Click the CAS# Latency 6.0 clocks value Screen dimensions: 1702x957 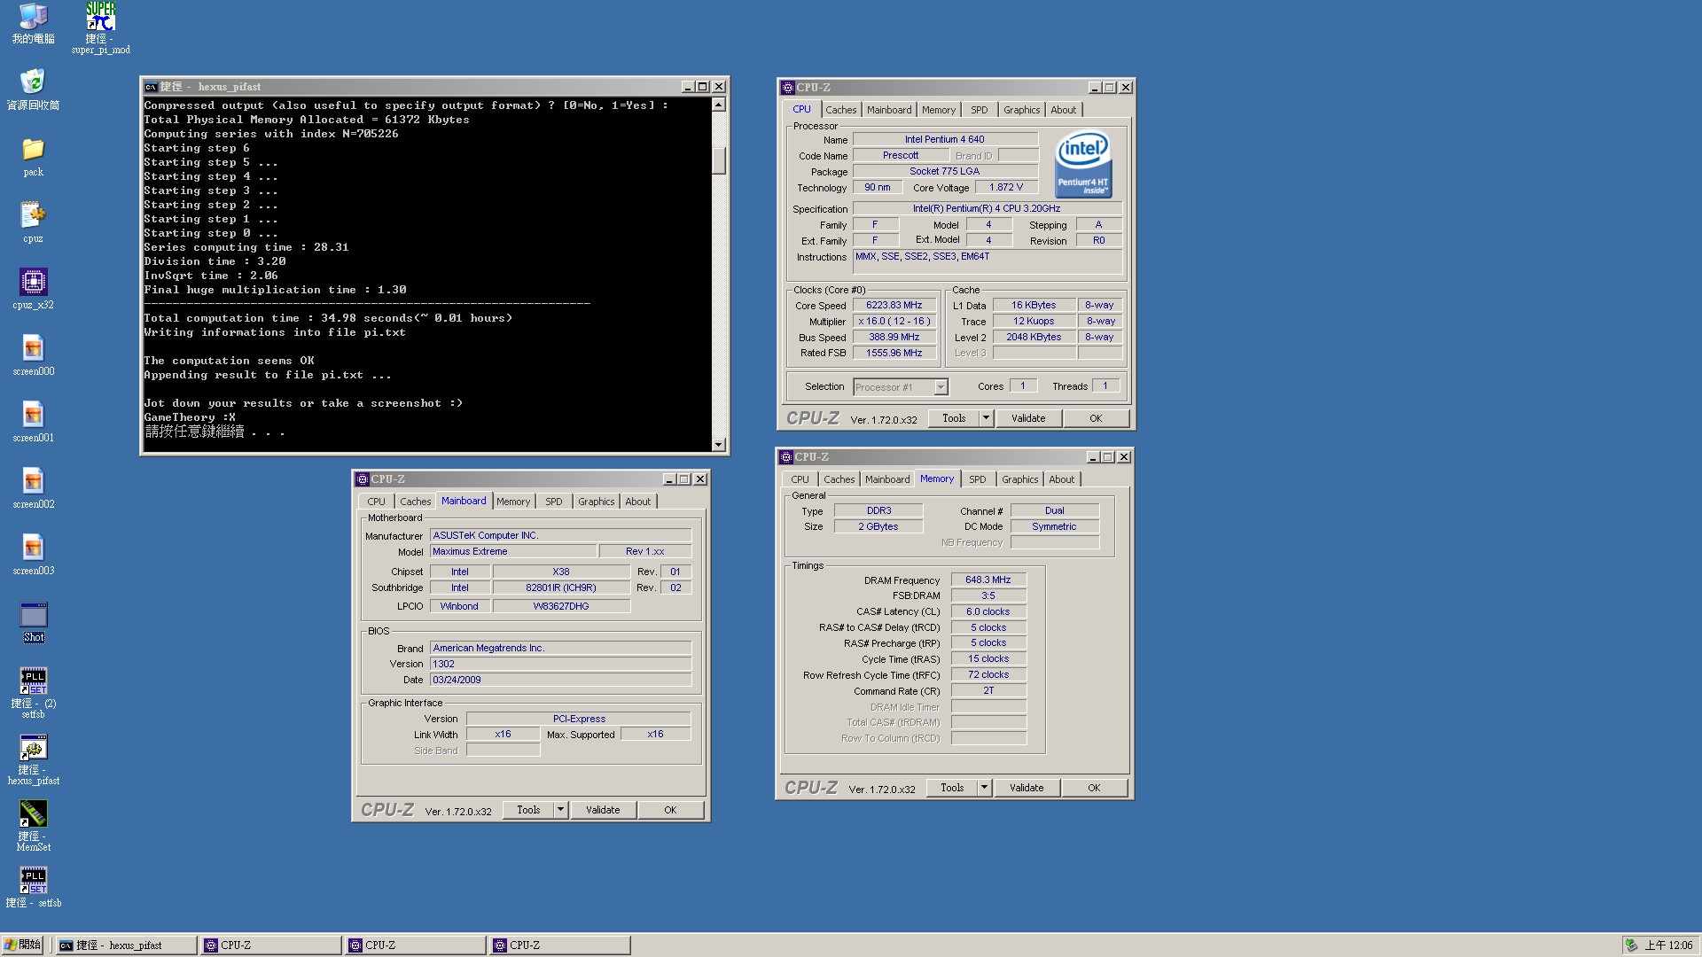tap(988, 612)
